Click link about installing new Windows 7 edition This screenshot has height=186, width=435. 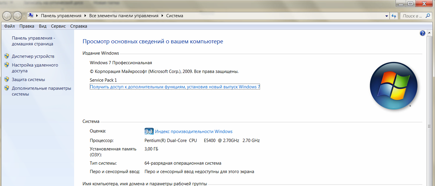pyautogui.click(x=175, y=87)
